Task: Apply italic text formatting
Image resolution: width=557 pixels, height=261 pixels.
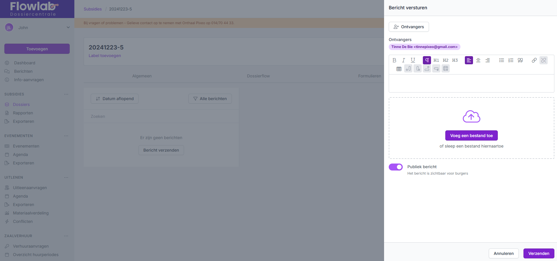Action: click(404, 60)
